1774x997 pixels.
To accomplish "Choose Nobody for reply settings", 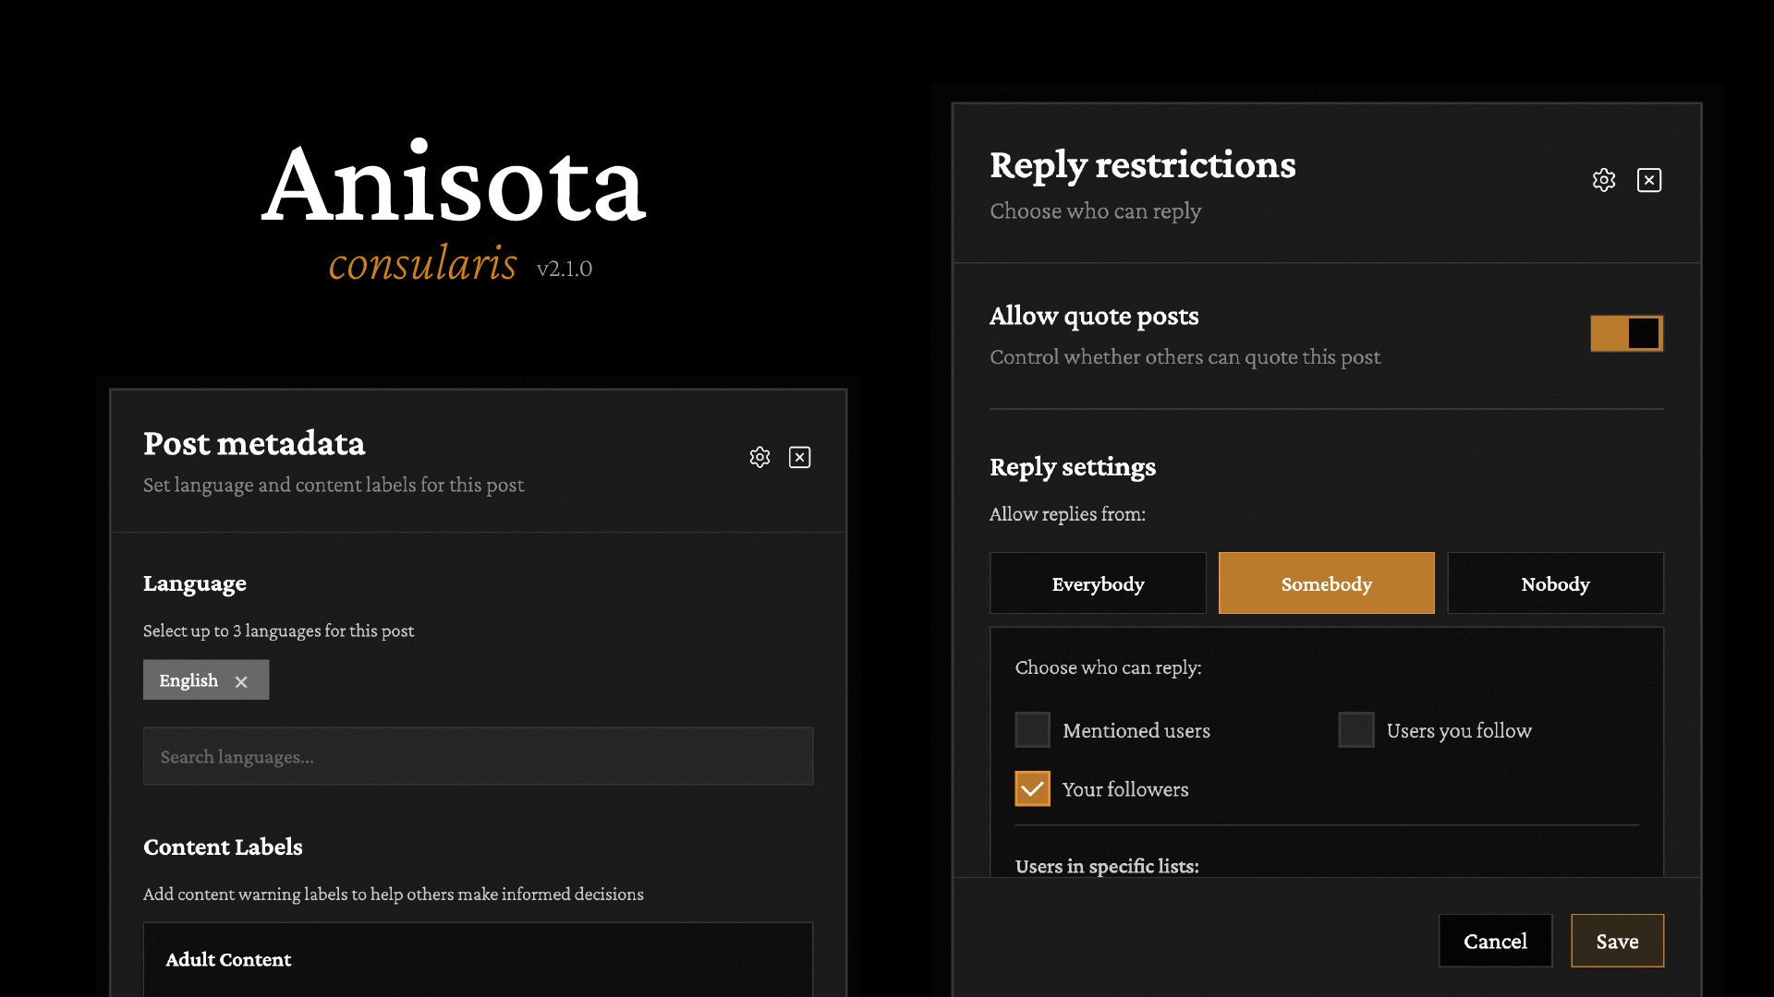I will point(1555,583).
